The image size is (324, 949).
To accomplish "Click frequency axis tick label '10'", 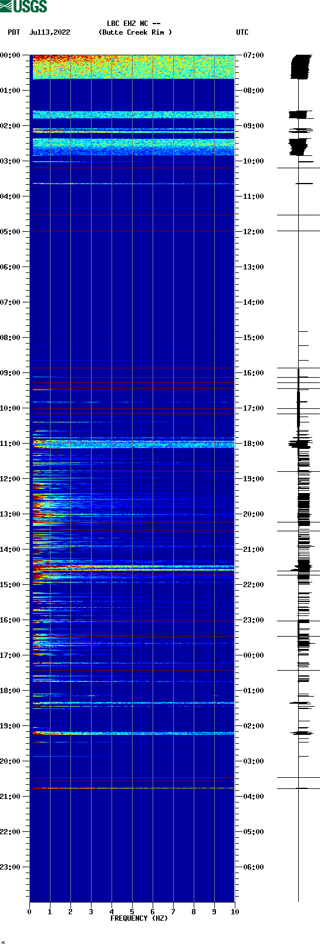I will [x=235, y=912].
